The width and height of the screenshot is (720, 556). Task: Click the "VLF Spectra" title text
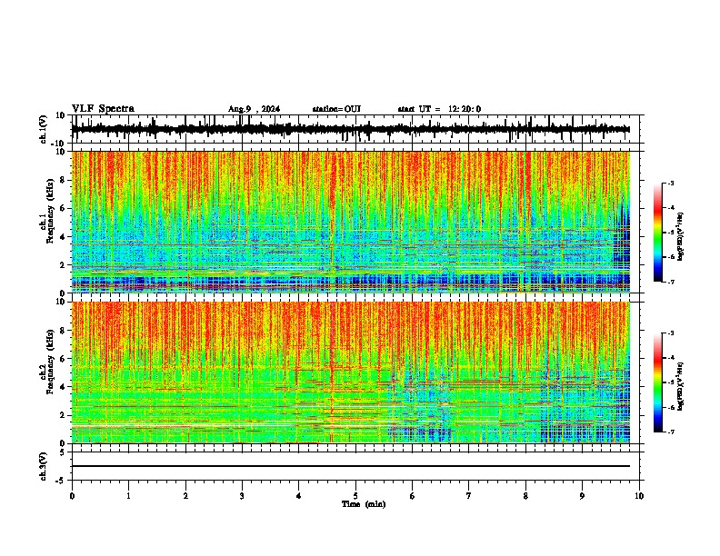(103, 109)
